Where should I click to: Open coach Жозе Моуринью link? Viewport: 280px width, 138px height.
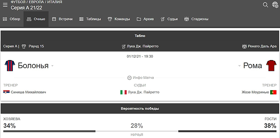point(255,92)
